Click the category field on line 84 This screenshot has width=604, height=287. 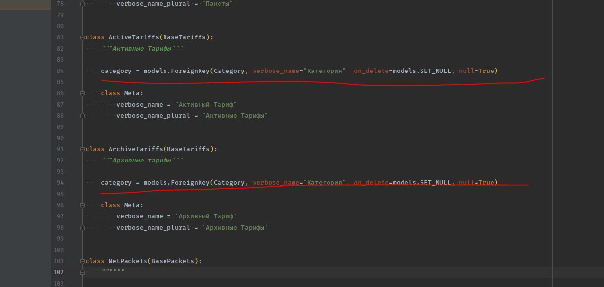coord(116,71)
